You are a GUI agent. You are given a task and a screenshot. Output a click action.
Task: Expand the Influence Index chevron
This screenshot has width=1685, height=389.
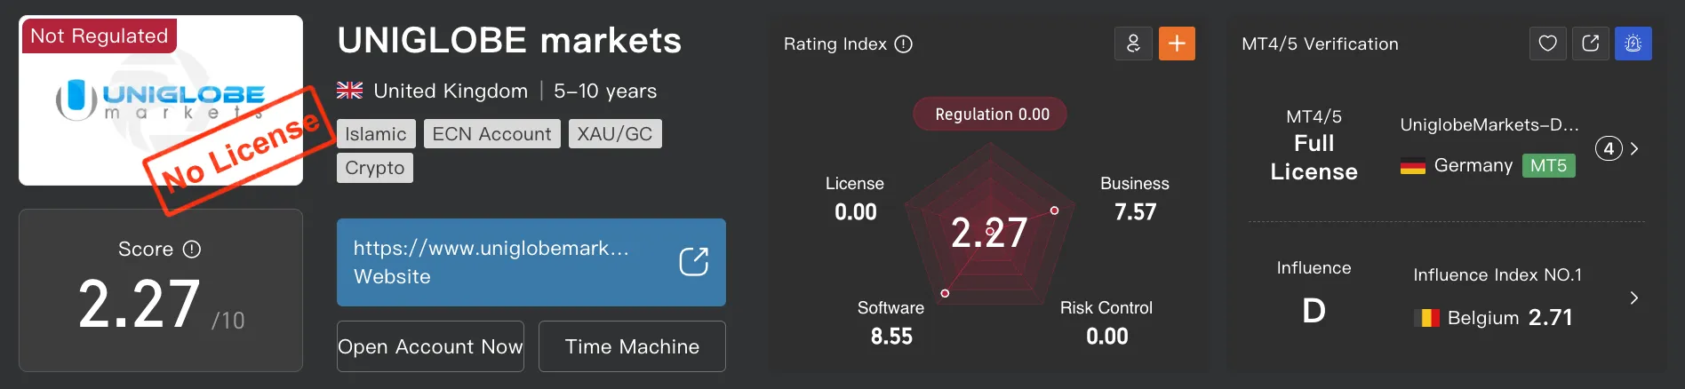click(1634, 298)
